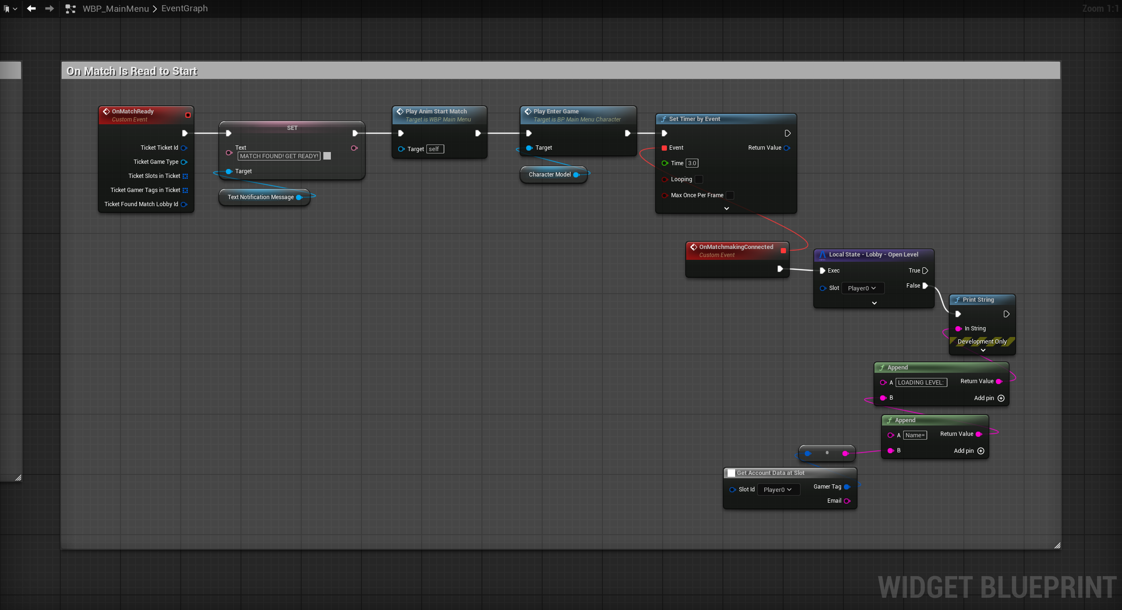The image size is (1122, 610).
Task: Open the Slot Player0 dropdown on Lobby node
Action: coord(862,288)
